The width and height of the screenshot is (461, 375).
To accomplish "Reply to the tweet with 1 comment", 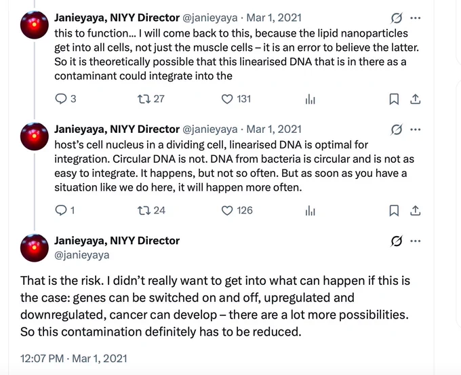I will click(65, 210).
